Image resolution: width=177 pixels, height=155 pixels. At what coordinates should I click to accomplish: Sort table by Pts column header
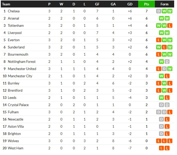click(146, 4)
